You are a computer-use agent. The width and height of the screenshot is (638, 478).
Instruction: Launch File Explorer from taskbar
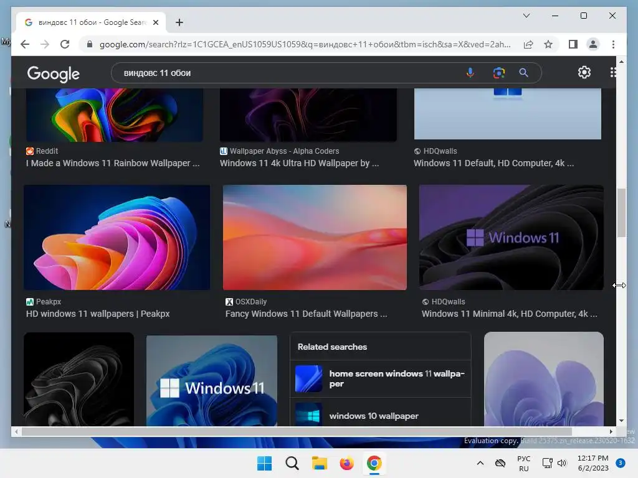320,463
